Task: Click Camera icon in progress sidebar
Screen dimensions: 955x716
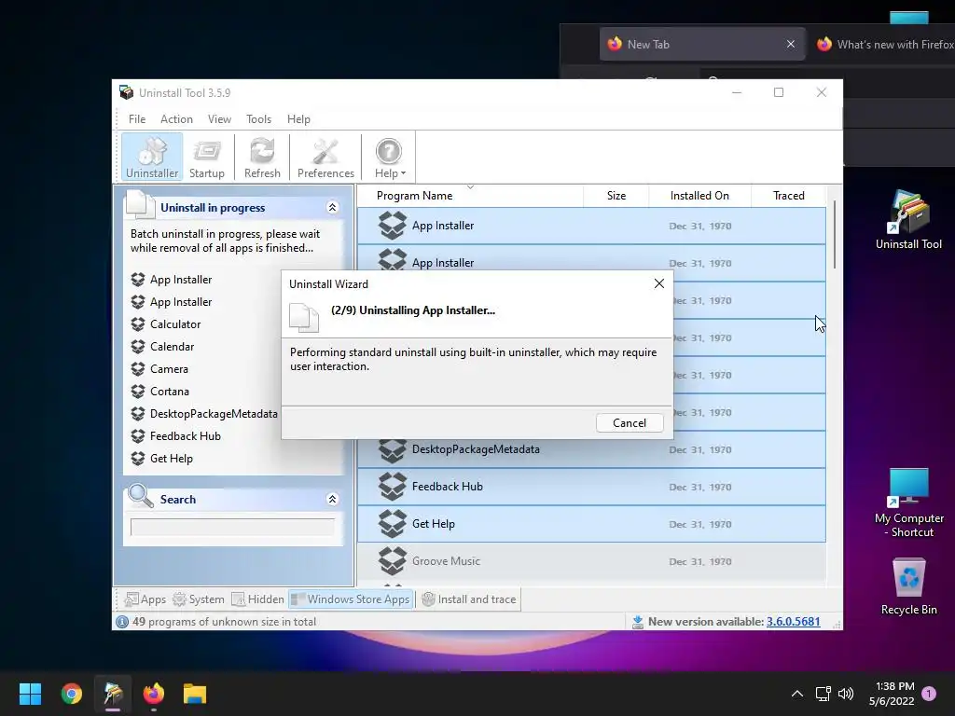Action: 138,369
